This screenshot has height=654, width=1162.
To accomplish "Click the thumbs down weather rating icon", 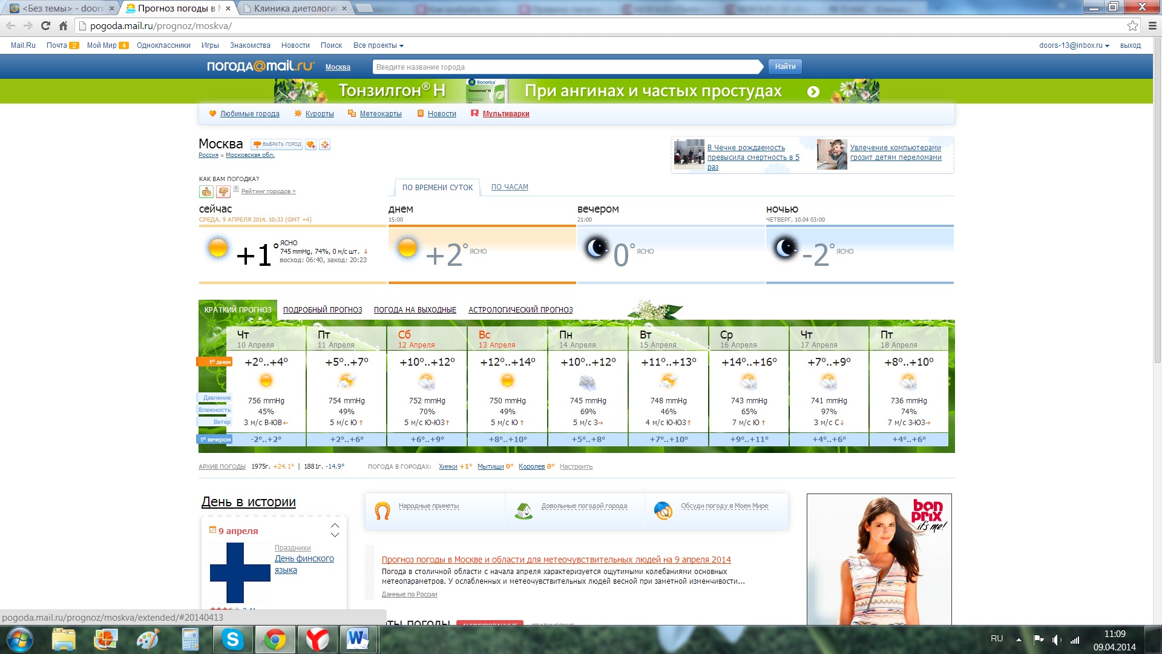I will tap(223, 192).
